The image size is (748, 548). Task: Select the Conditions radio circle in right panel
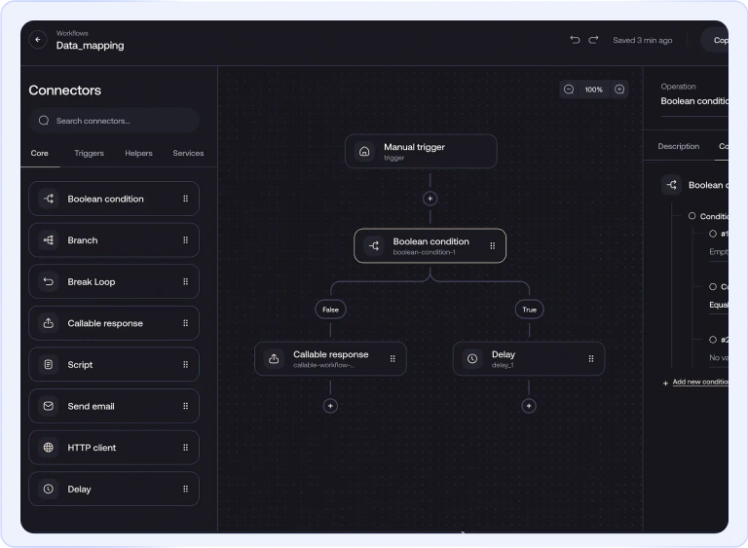click(692, 216)
